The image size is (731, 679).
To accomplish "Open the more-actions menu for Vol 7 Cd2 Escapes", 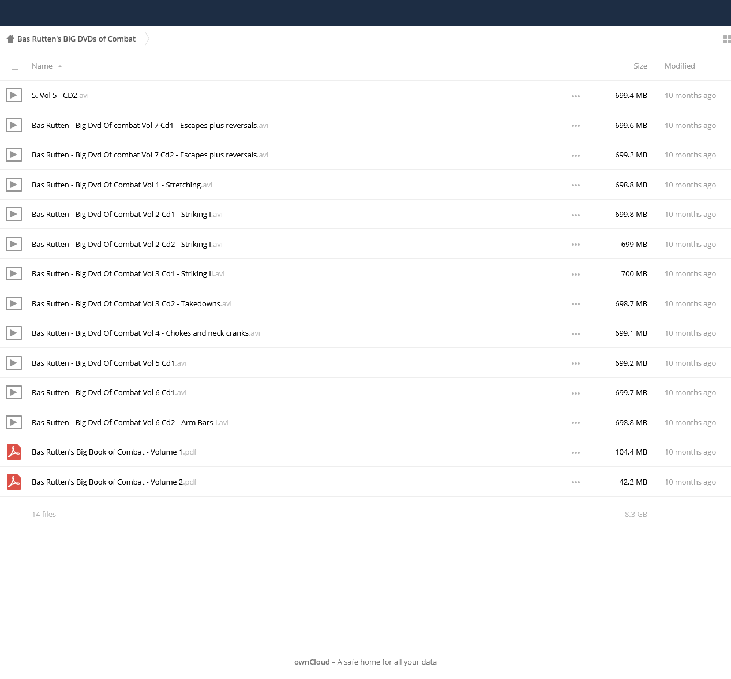I will click(x=576, y=156).
